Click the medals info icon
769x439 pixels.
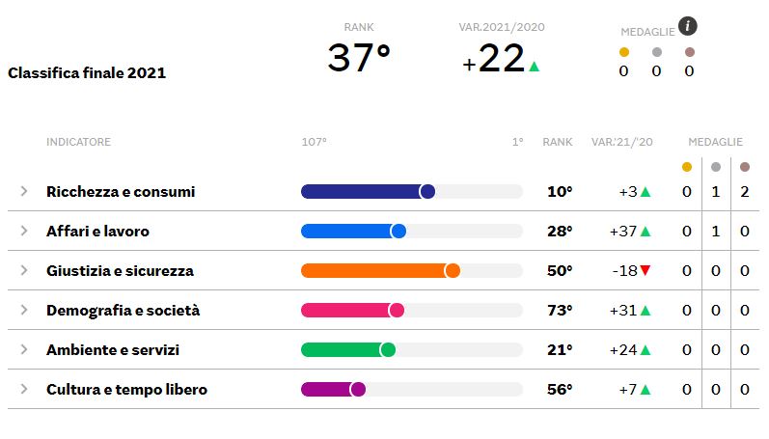coord(688,26)
